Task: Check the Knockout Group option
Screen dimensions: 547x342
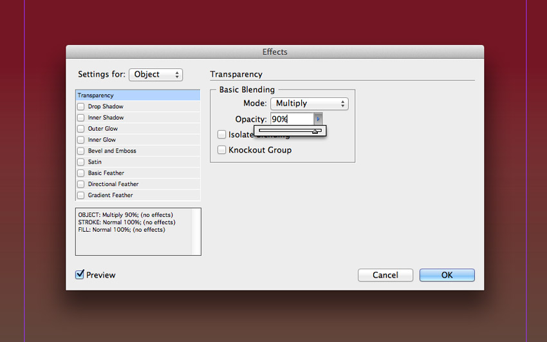Action: tap(222, 150)
